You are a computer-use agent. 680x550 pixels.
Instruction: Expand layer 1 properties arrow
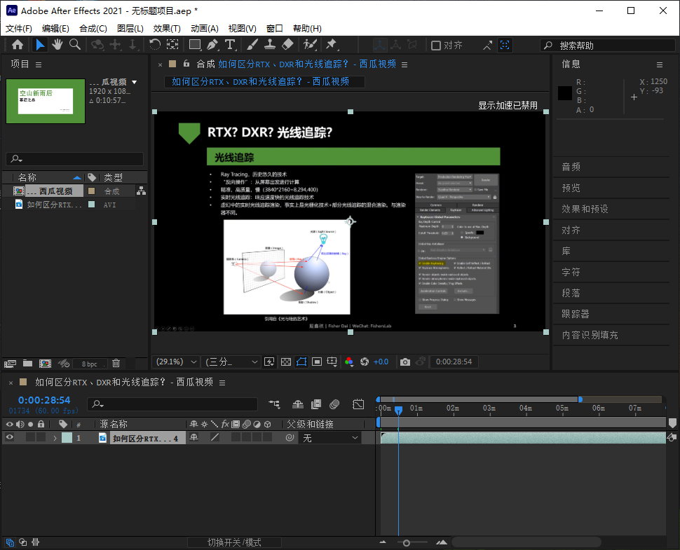[55, 438]
